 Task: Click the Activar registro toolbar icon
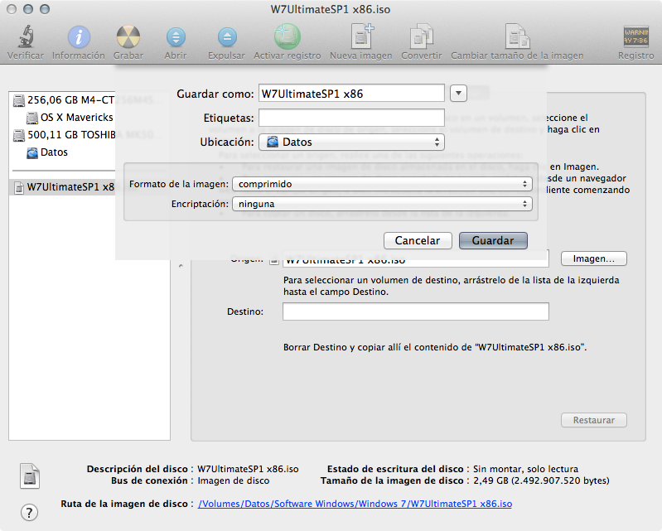[288, 36]
